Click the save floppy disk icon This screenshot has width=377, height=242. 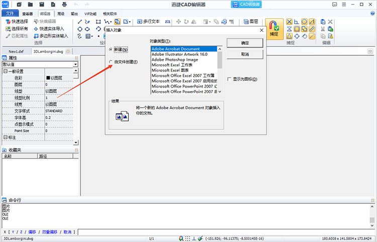[x=42, y=5]
